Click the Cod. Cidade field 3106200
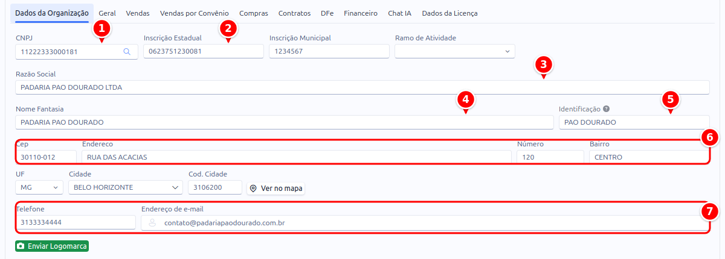The image size is (725, 259). coord(215,187)
